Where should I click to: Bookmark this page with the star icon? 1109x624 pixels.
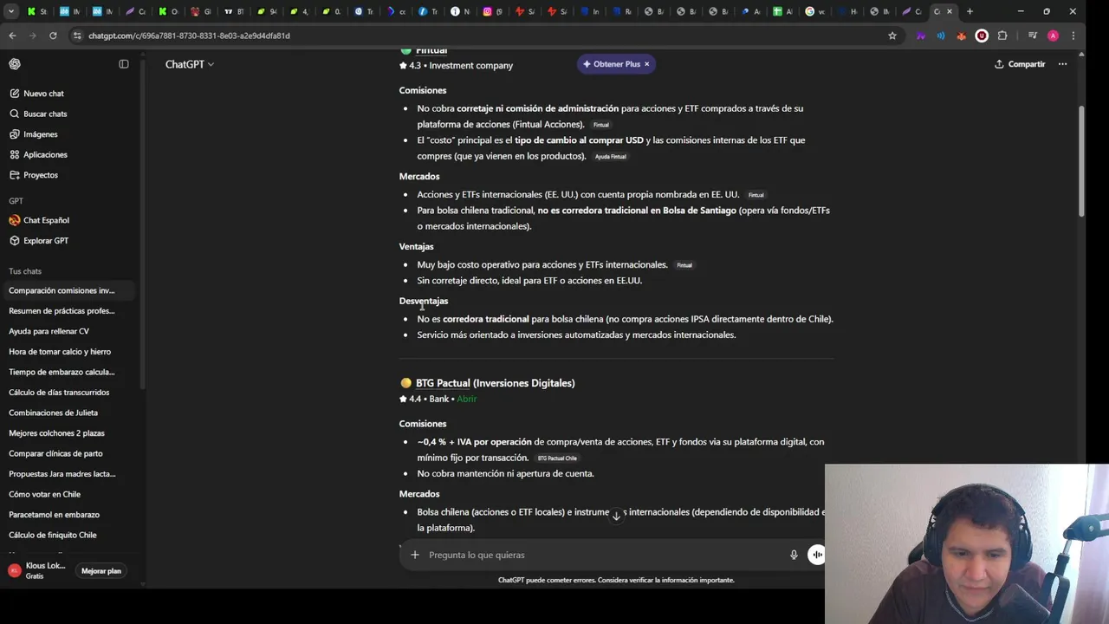click(x=892, y=36)
